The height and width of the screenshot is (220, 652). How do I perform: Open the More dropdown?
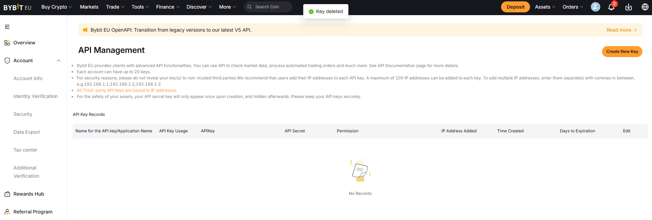[x=227, y=7]
